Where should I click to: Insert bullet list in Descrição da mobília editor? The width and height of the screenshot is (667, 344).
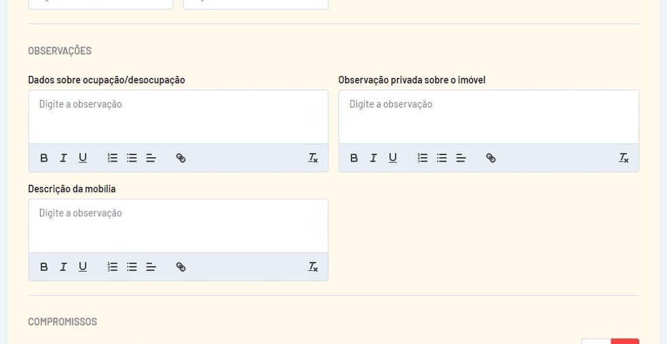[132, 267]
